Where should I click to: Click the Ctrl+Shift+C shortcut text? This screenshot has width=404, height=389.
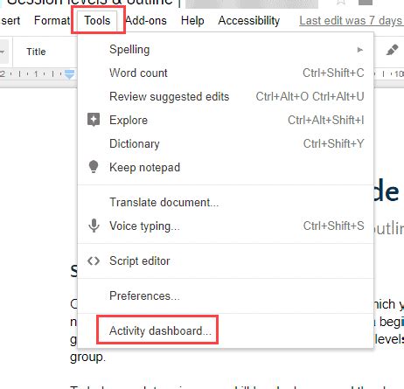pos(333,73)
